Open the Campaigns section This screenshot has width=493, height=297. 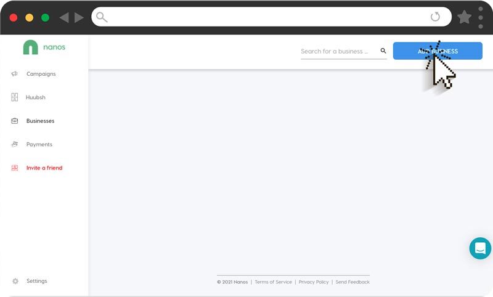(x=41, y=74)
